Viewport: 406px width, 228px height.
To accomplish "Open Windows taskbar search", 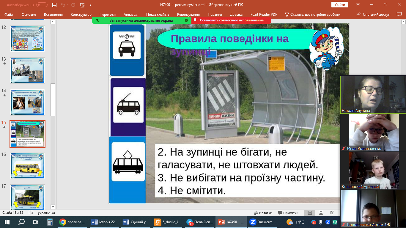I will 21,222.
